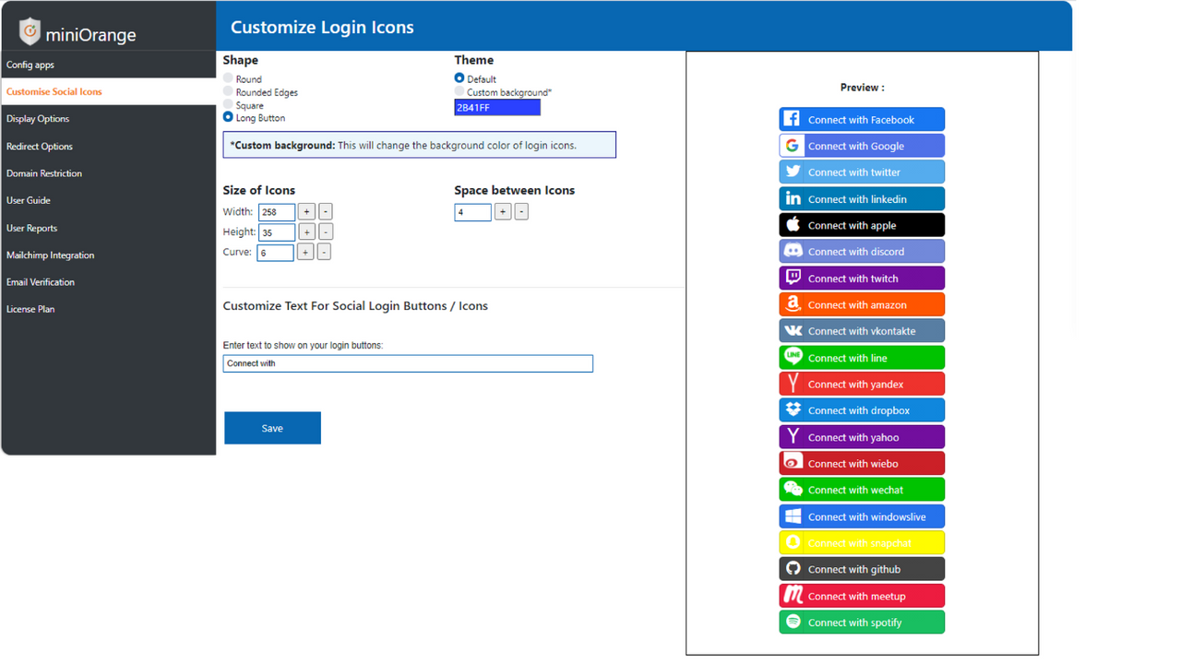Select the Rounded Edges shape option

[228, 91]
